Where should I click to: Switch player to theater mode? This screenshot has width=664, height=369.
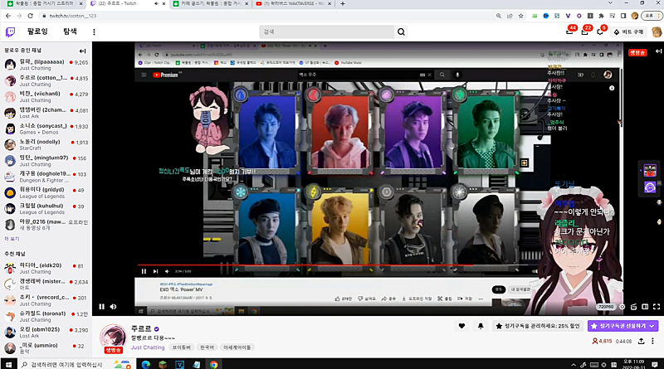pos(645,307)
